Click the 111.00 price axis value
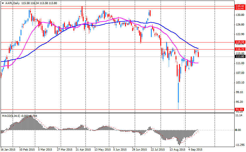The width and height of the screenshot is (246, 152). [241, 63]
